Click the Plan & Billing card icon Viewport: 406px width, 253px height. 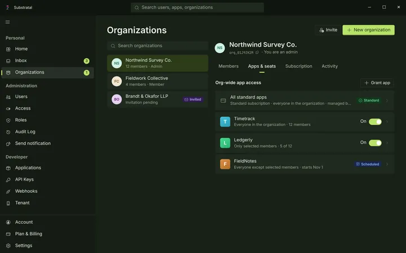pyautogui.click(x=8, y=234)
